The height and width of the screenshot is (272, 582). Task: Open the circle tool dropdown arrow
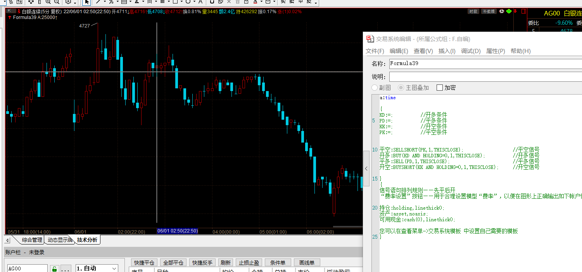point(195,2)
